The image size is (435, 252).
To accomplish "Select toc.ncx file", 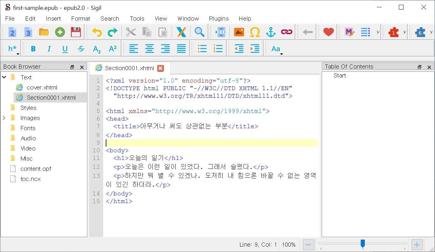I will (30, 179).
